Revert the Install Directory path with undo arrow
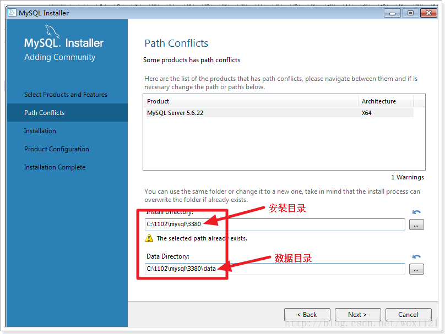The width and height of the screenshot is (445, 334). tap(416, 212)
